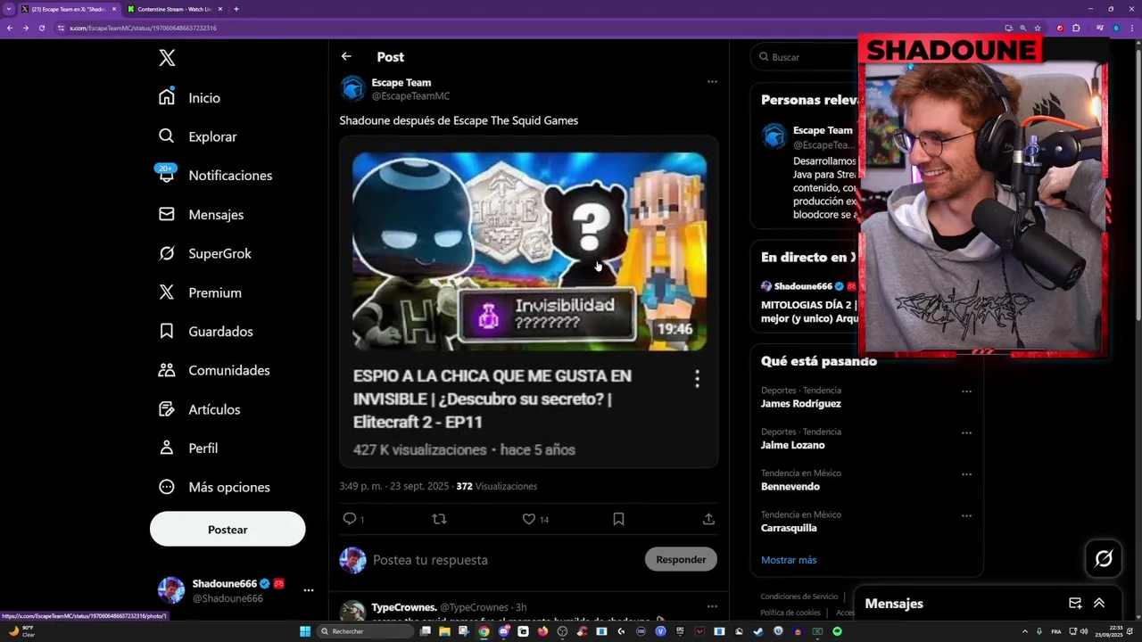
Task: Open the ELITECRAFT video thumbnail image
Action: [529, 251]
